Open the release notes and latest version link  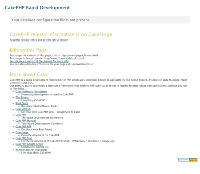click(x=39, y=40)
